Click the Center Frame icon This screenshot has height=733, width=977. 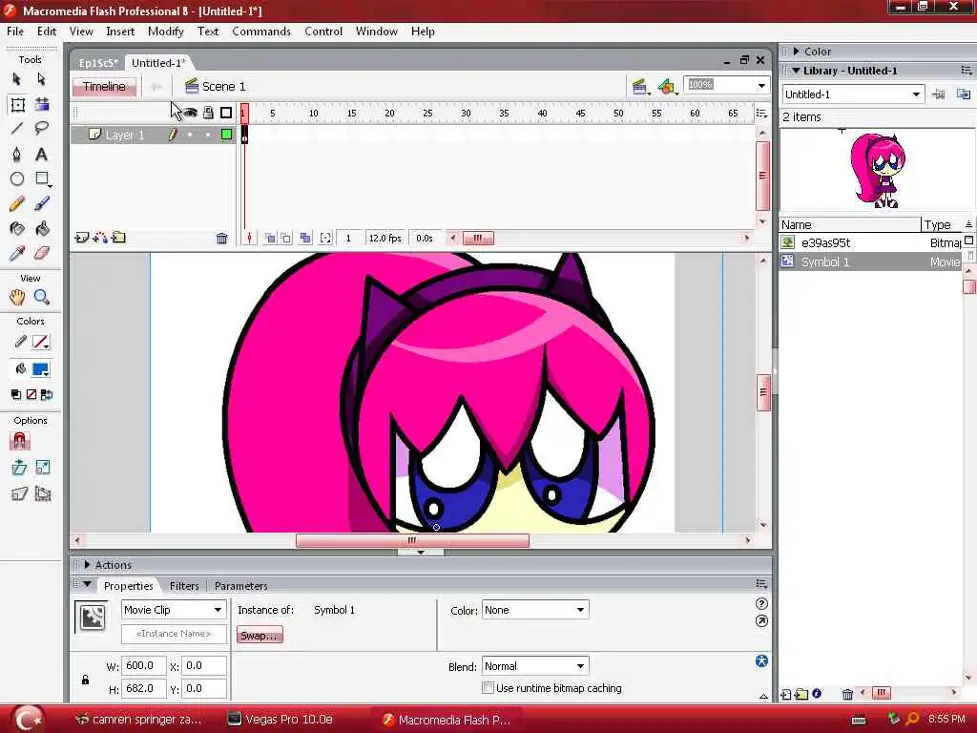click(x=249, y=238)
